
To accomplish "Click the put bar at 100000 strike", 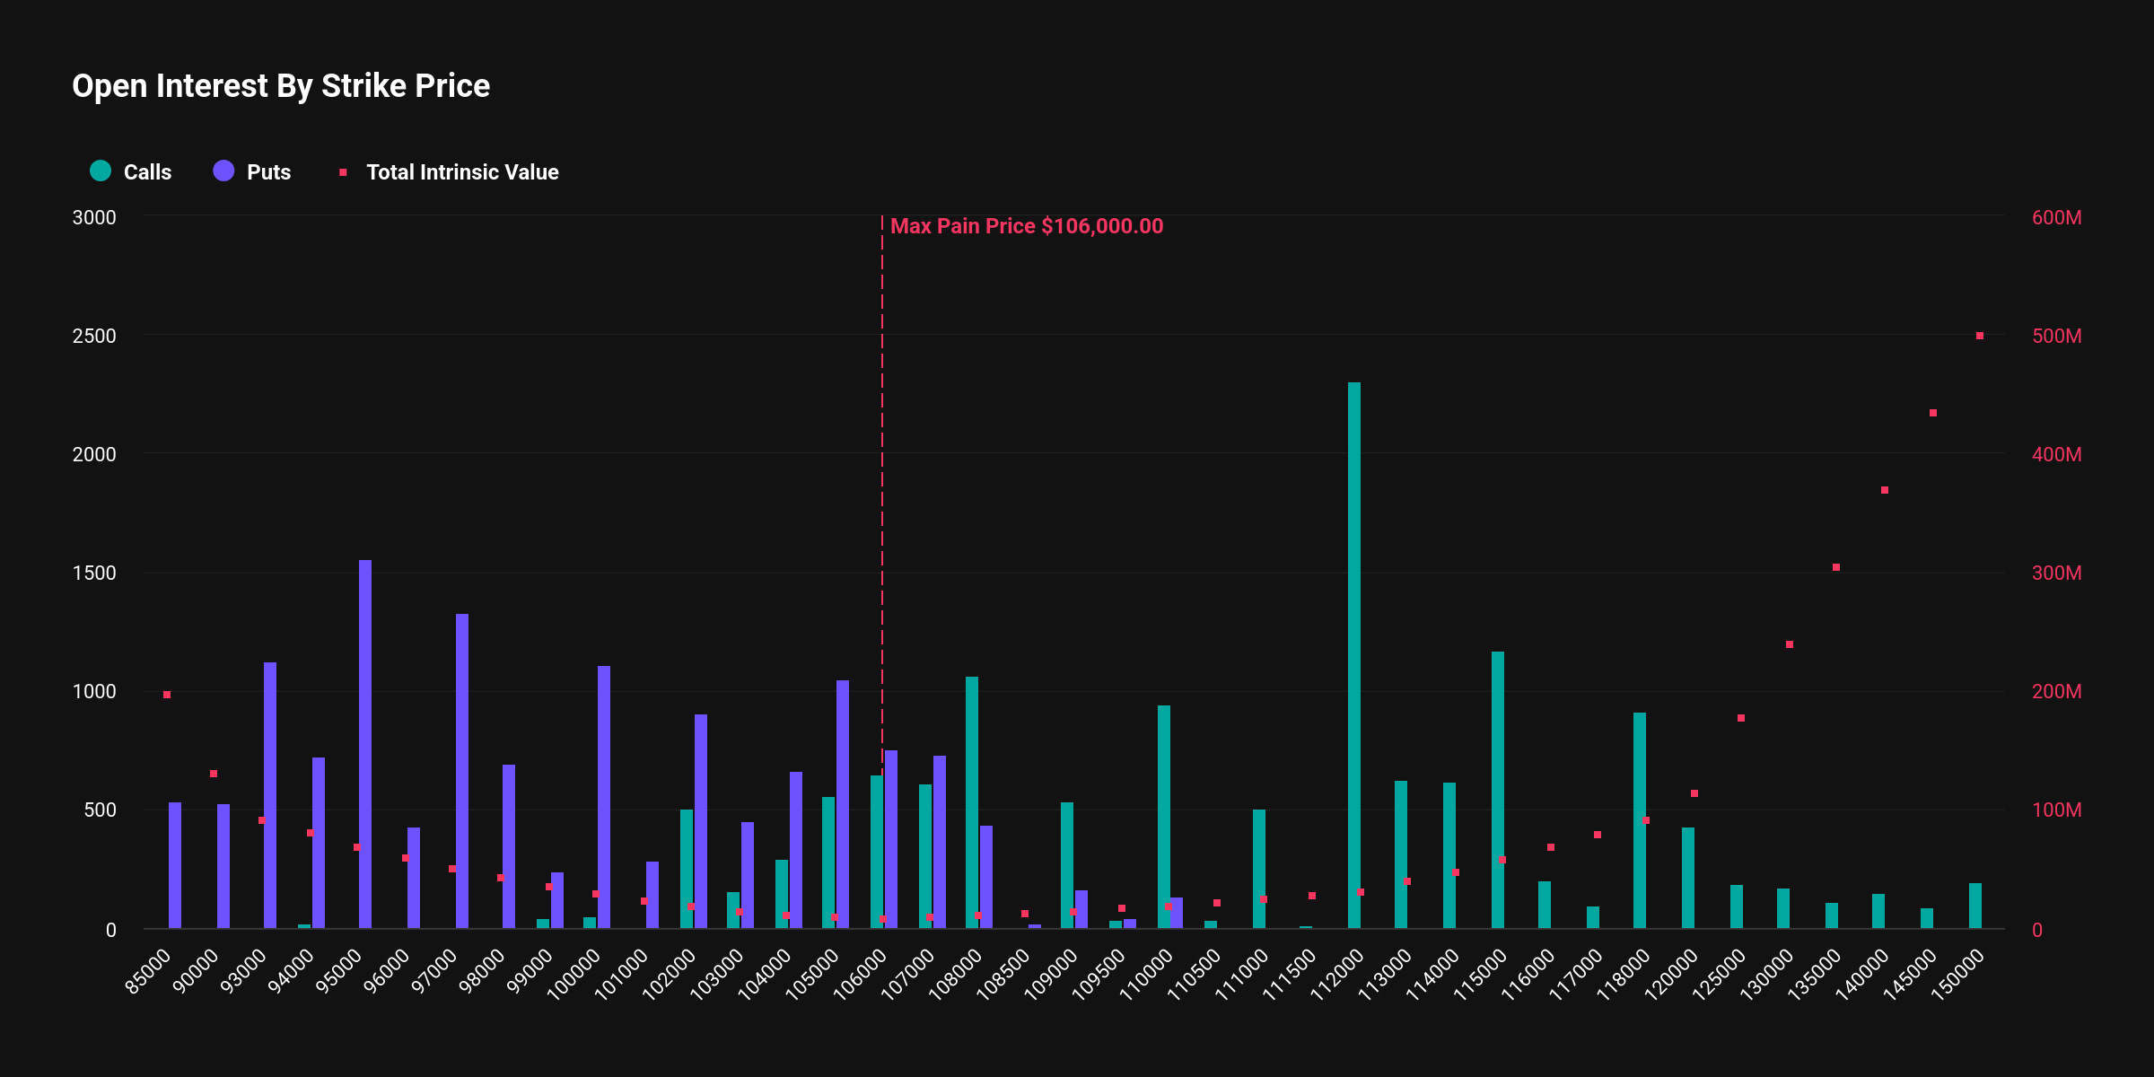I will click(x=604, y=797).
